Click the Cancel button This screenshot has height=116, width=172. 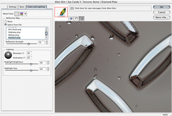[x=162, y=12]
